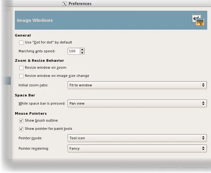Expand the space bar action dropdown
Viewport: 211px width, 173px height.
click(137, 103)
